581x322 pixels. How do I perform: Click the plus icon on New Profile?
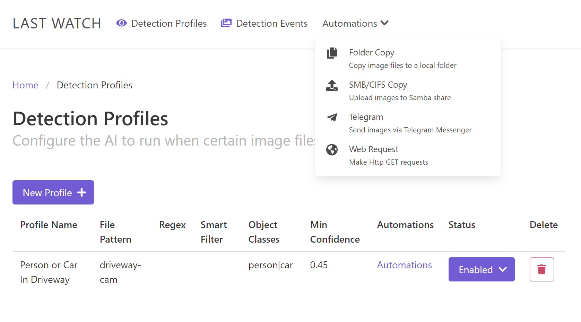click(x=82, y=192)
